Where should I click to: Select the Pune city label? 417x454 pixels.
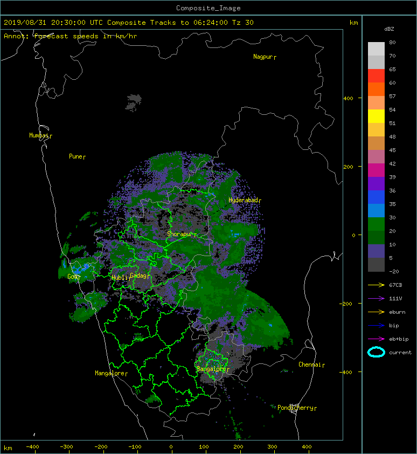pyautogui.click(x=77, y=156)
